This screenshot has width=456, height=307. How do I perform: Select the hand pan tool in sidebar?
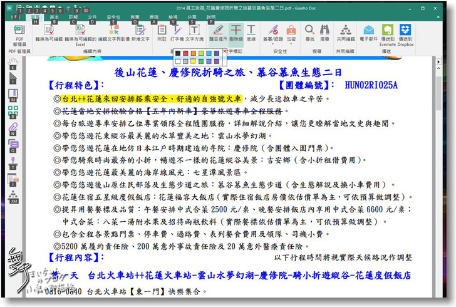(x=13, y=63)
